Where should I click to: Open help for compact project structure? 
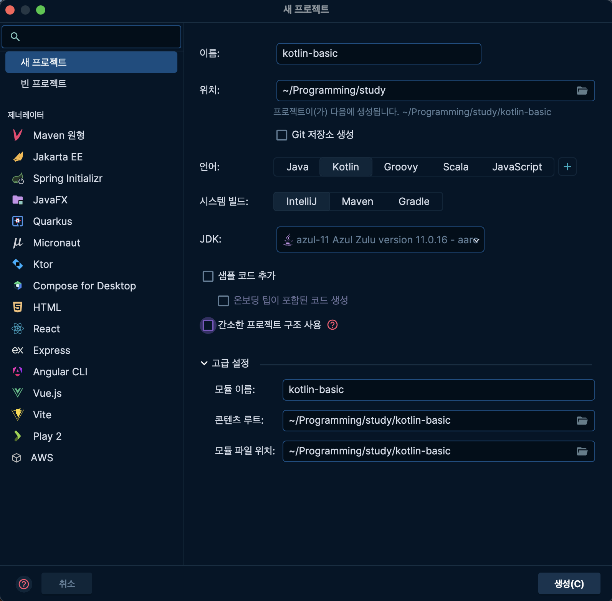pyautogui.click(x=332, y=325)
